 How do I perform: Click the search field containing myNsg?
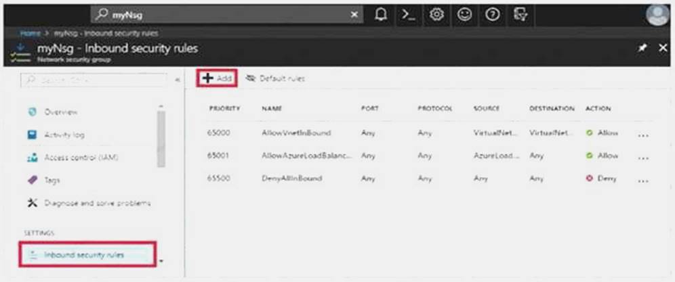point(226,15)
